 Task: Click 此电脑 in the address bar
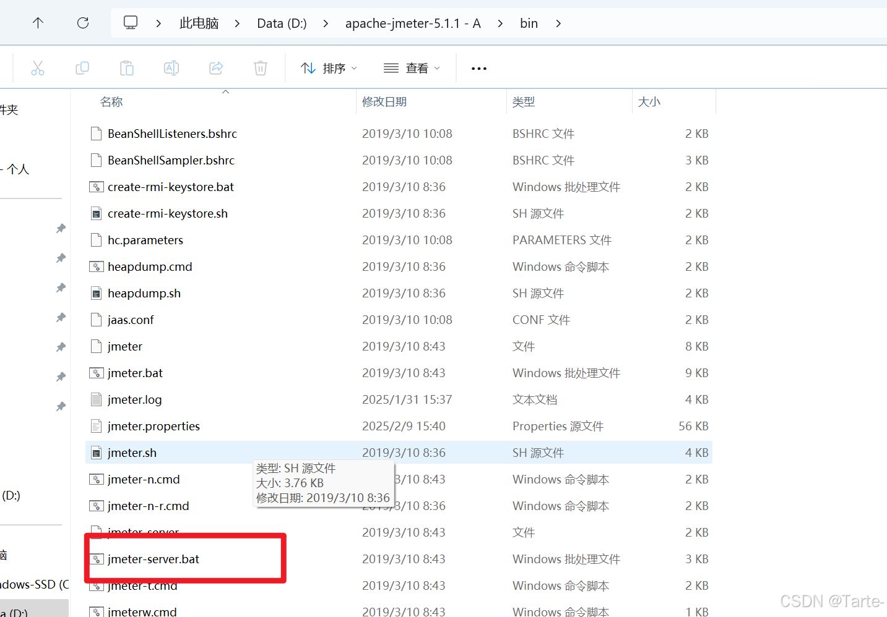tap(199, 23)
